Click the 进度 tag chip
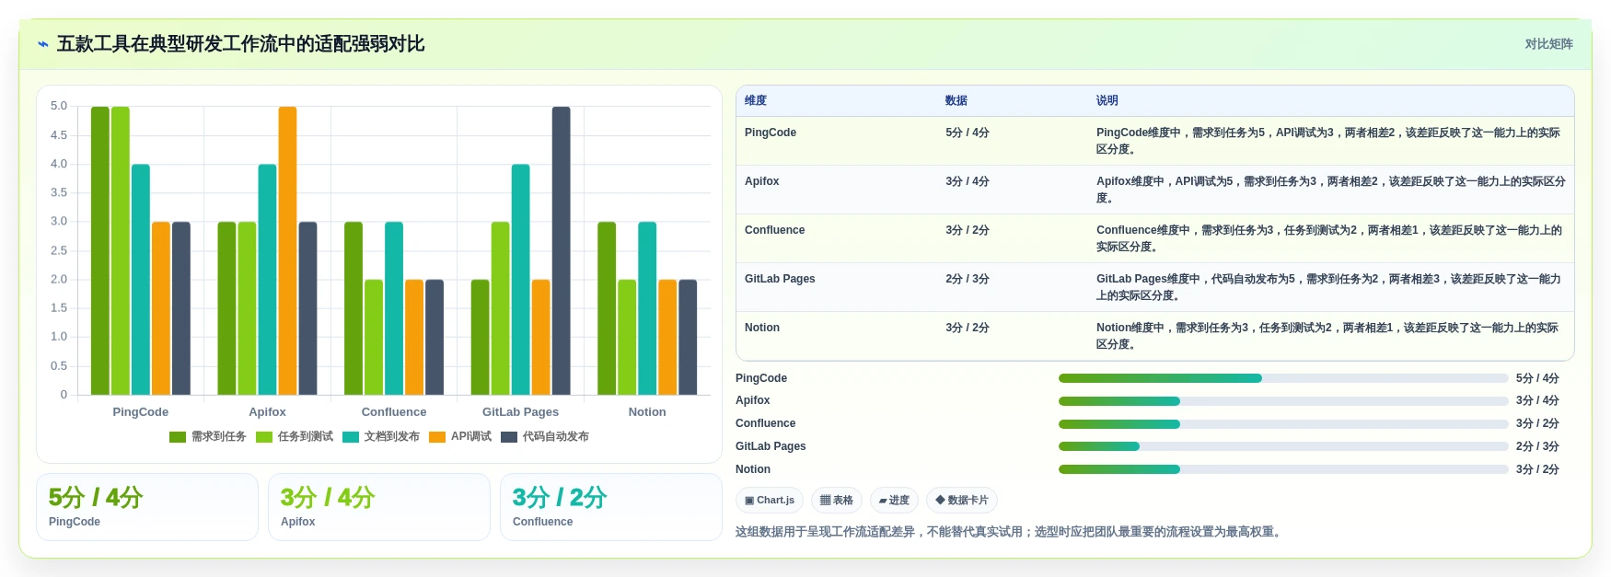Image resolution: width=1611 pixels, height=577 pixels. 894,501
